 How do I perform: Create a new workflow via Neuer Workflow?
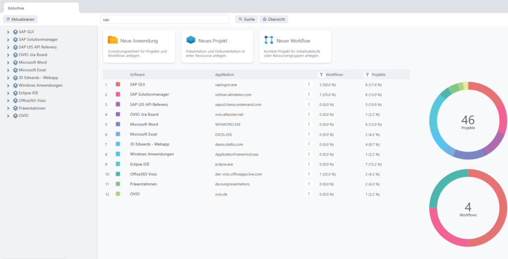tap(295, 47)
